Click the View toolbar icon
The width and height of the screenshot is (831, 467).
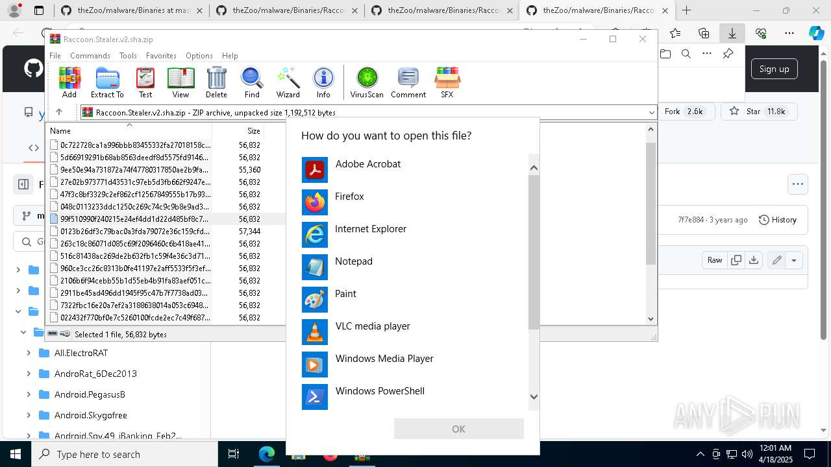click(180, 82)
